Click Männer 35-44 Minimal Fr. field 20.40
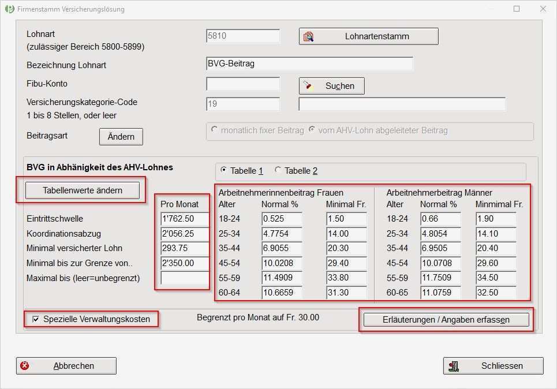This screenshot has height=389, width=557. pyautogui.click(x=496, y=248)
